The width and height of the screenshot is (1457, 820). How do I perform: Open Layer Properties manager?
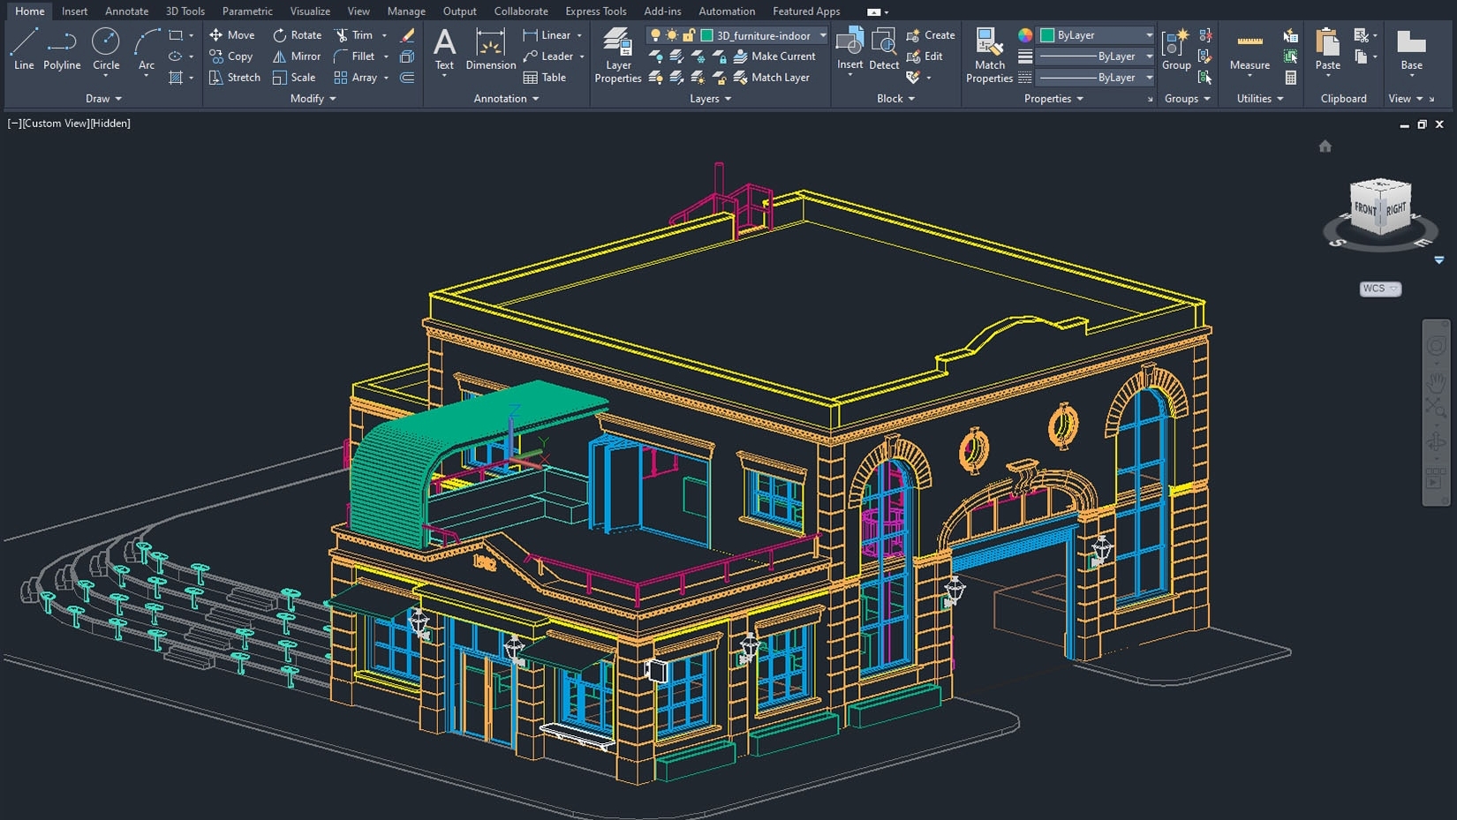point(617,55)
